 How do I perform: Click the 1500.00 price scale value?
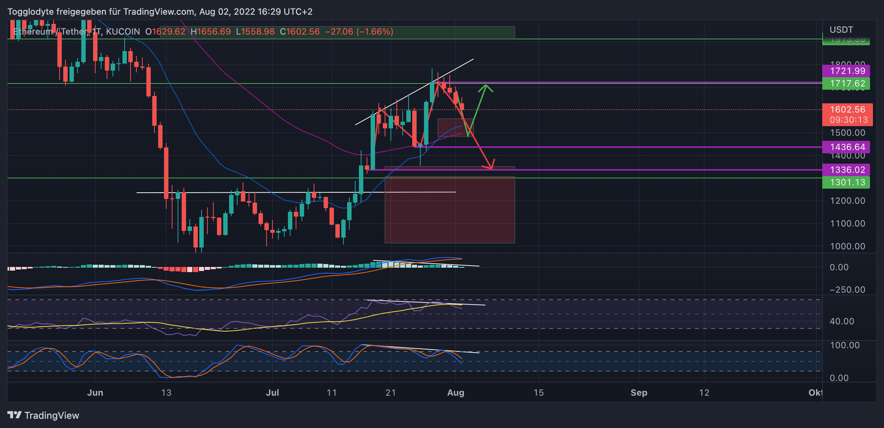pyautogui.click(x=847, y=133)
